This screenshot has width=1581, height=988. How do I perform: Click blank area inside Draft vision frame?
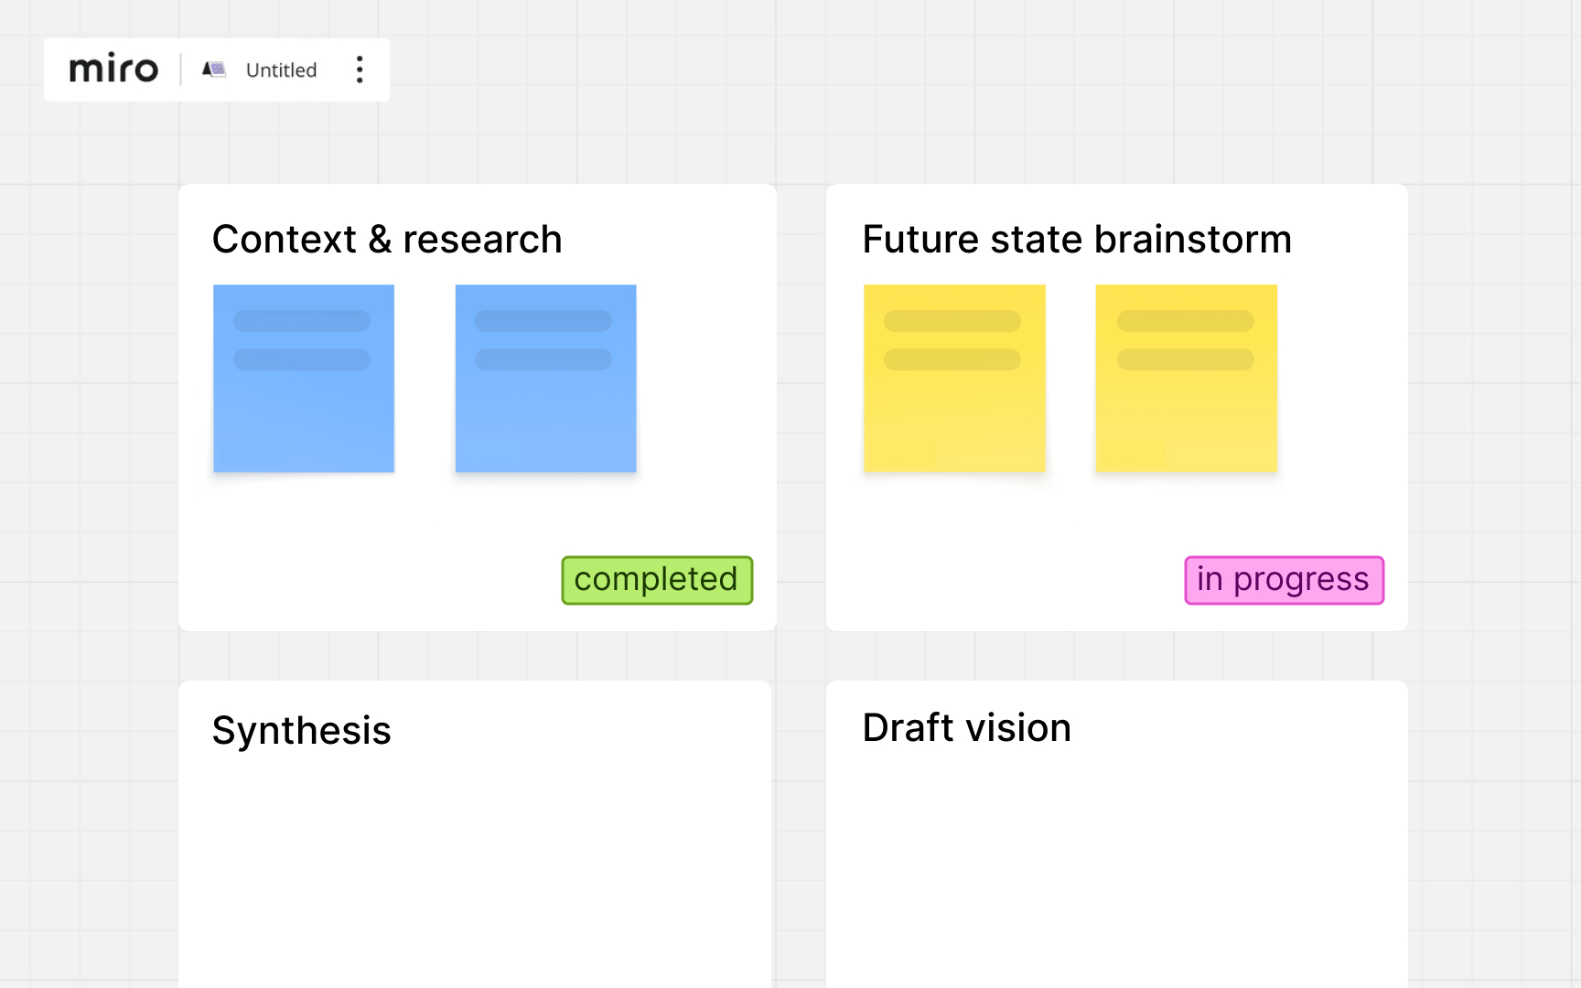pyautogui.click(x=1116, y=869)
